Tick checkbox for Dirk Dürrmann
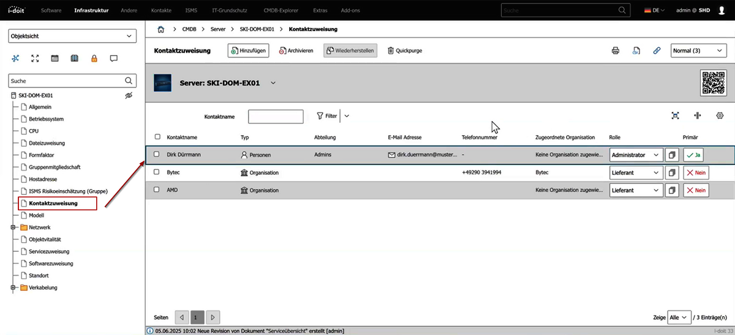735x335 pixels. pyautogui.click(x=156, y=155)
